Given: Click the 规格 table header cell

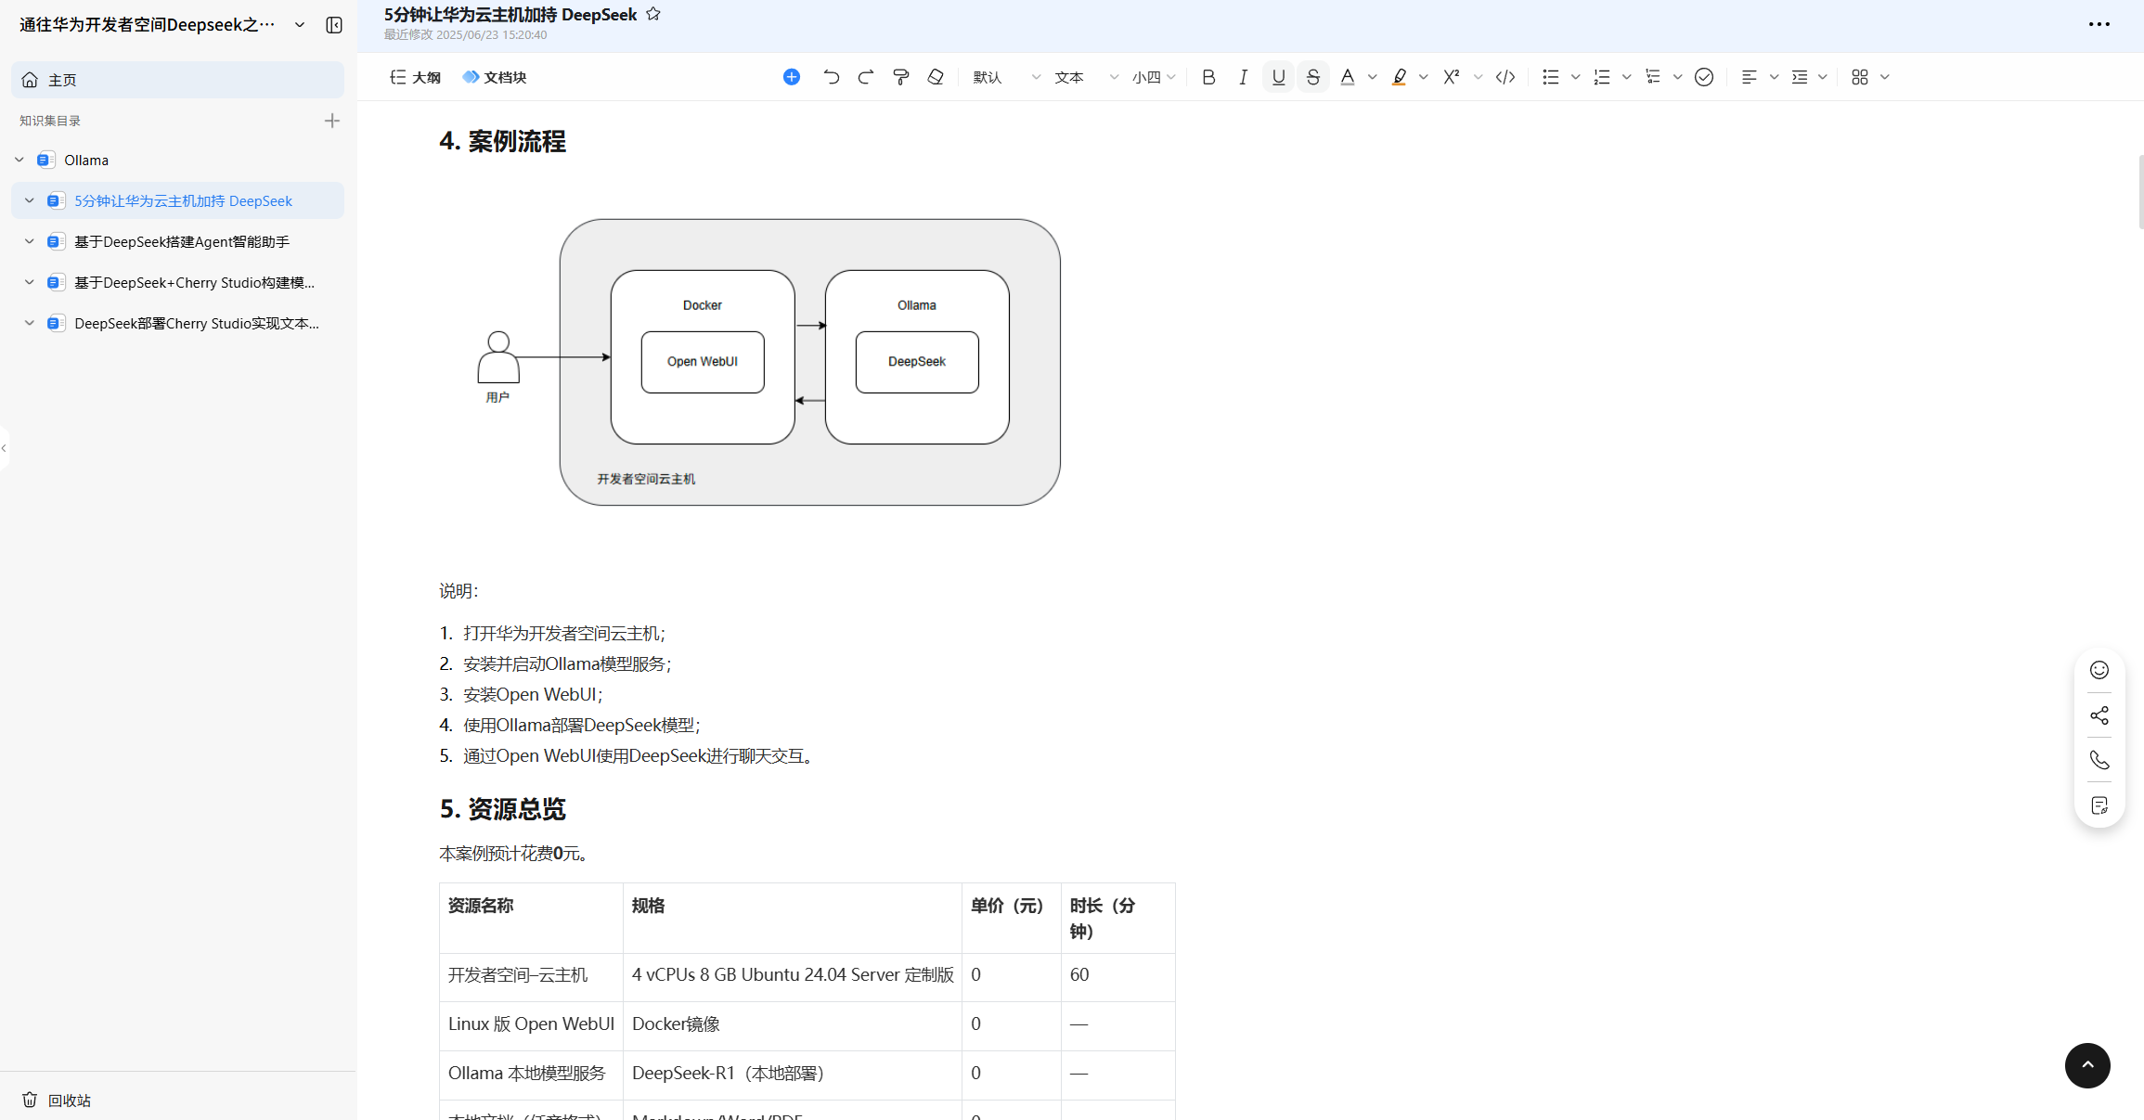Looking at the screenshot, I should pyautogui.click(x=792, y=918).
